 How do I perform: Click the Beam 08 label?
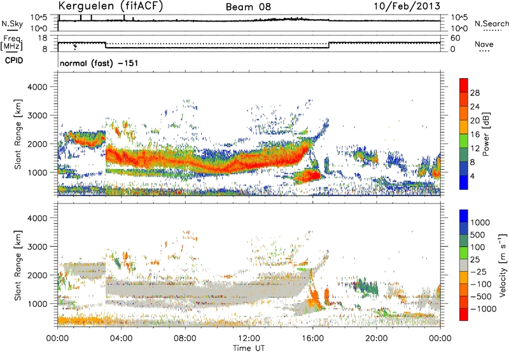248,7
